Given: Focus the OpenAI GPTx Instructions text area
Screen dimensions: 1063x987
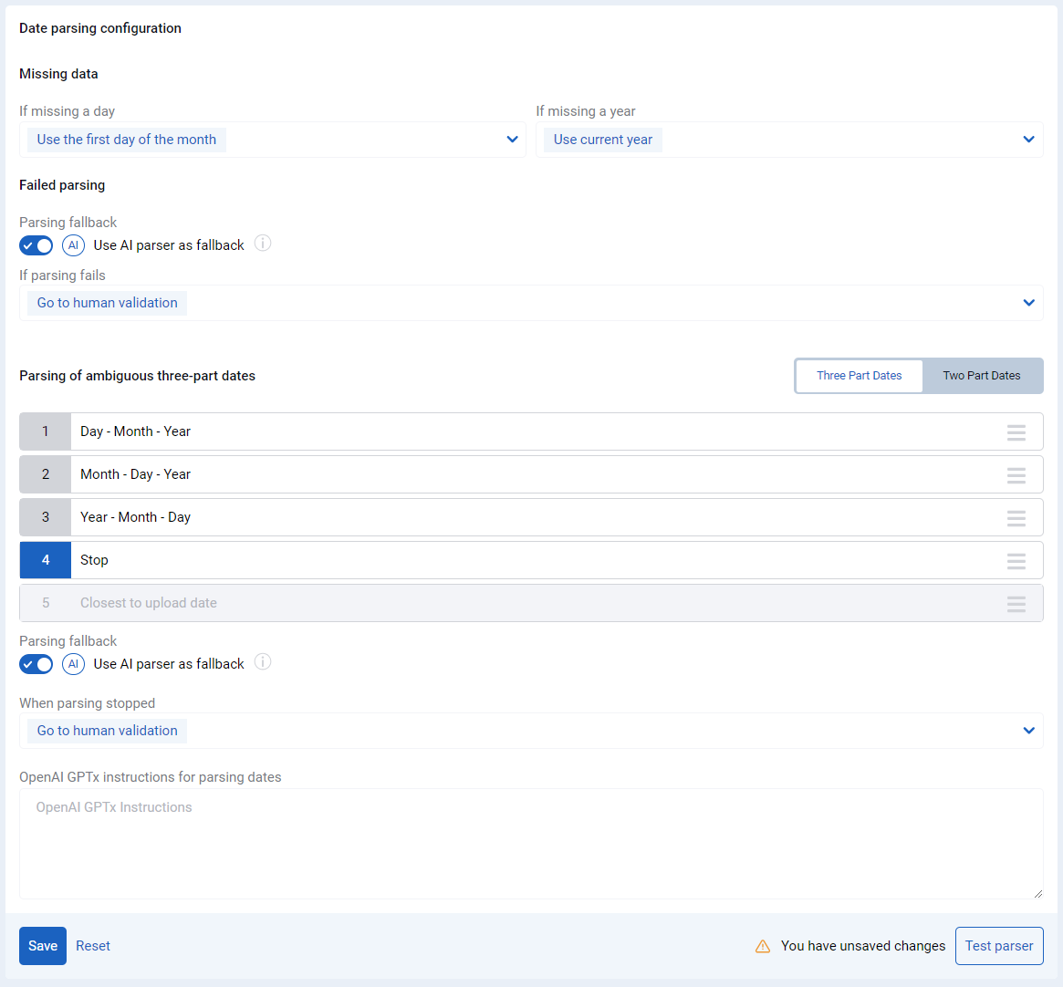Looking at the screenshot, I should [x=531, y=844].
